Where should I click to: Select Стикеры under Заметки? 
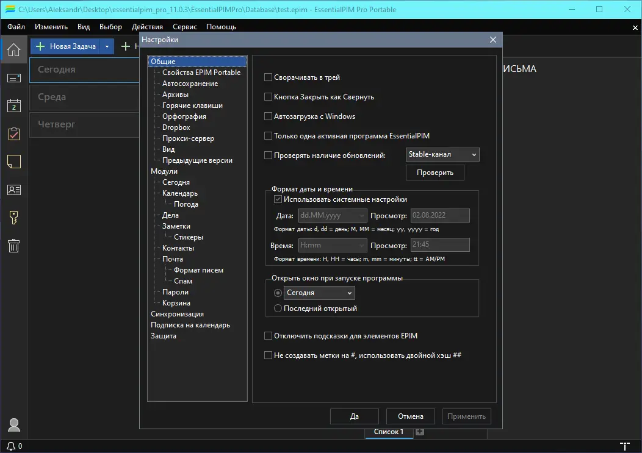189,237
